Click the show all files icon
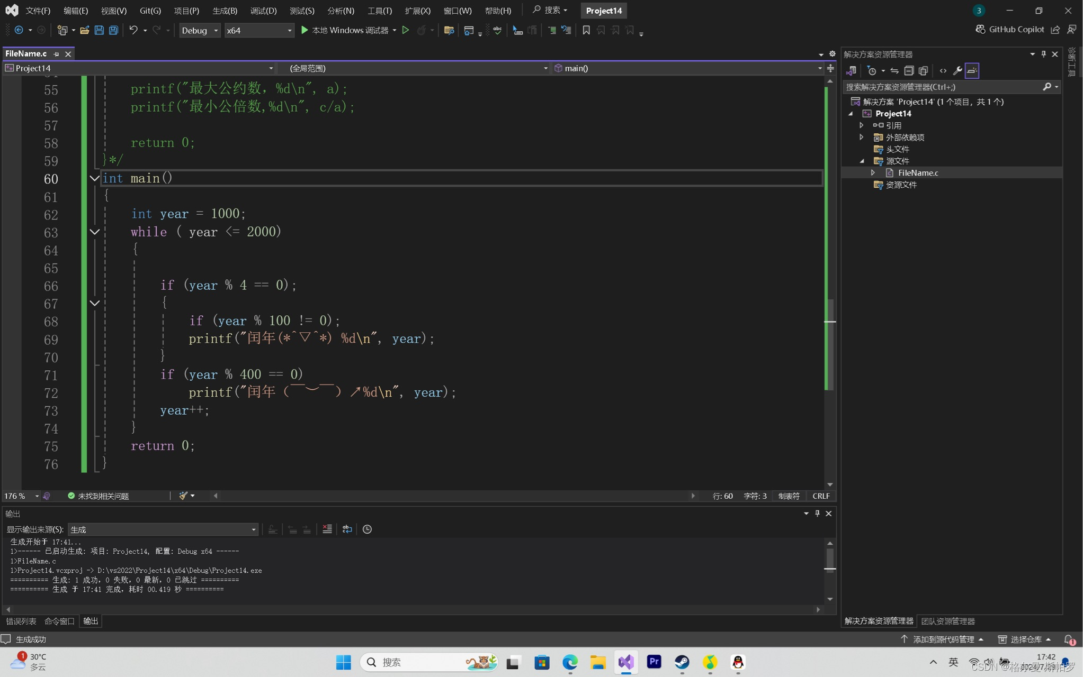Screen dimensions: 1083x677 tap(923, 71)
